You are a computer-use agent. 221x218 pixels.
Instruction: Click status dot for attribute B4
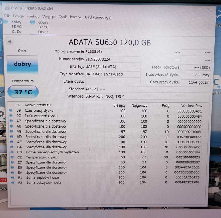point(12,147)
